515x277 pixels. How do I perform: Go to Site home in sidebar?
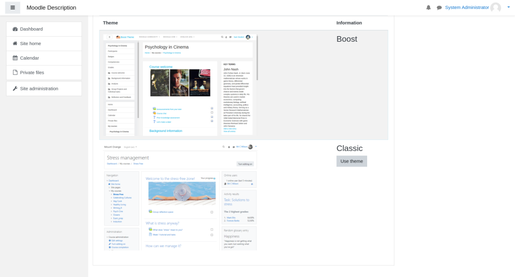point(30,44)
